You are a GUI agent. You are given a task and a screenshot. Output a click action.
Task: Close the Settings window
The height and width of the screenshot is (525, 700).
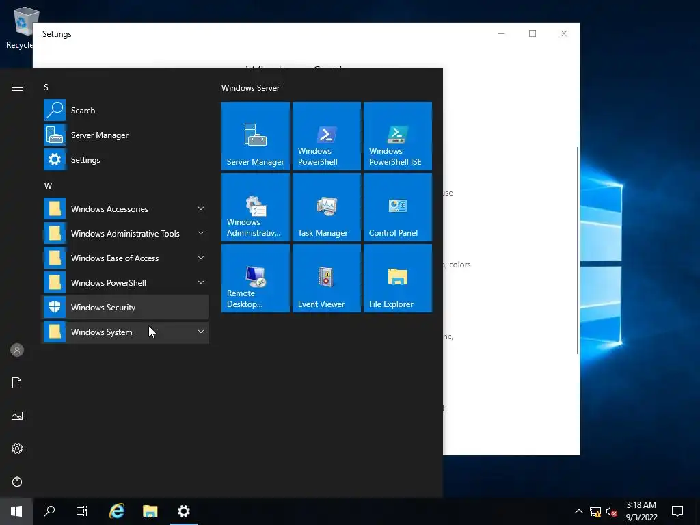tap(564, 33)
